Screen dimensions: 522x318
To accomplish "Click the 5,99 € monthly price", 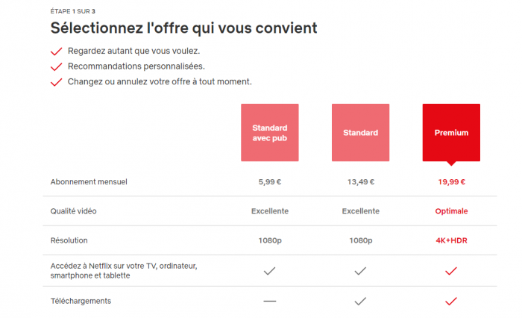I will click(270, 182).
